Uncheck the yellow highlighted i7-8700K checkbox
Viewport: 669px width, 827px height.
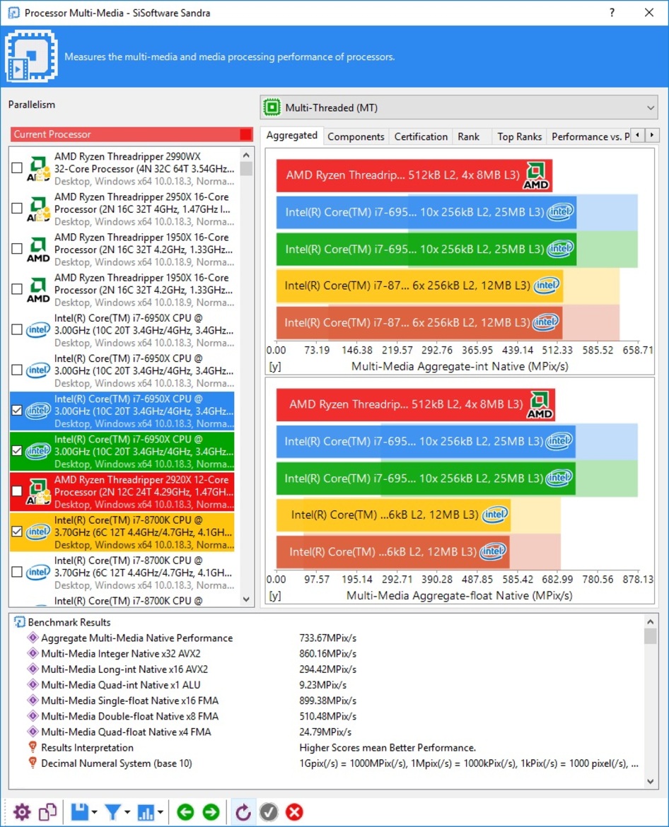coord(17,532)
